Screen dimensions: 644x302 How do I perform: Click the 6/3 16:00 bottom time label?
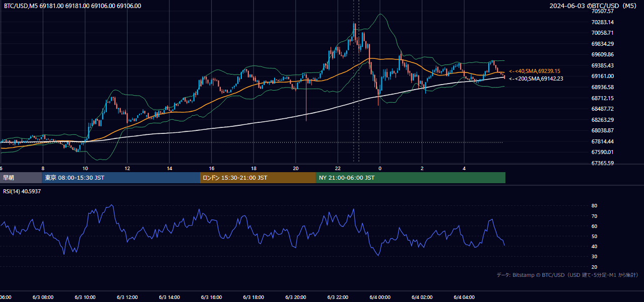point(212,297)
